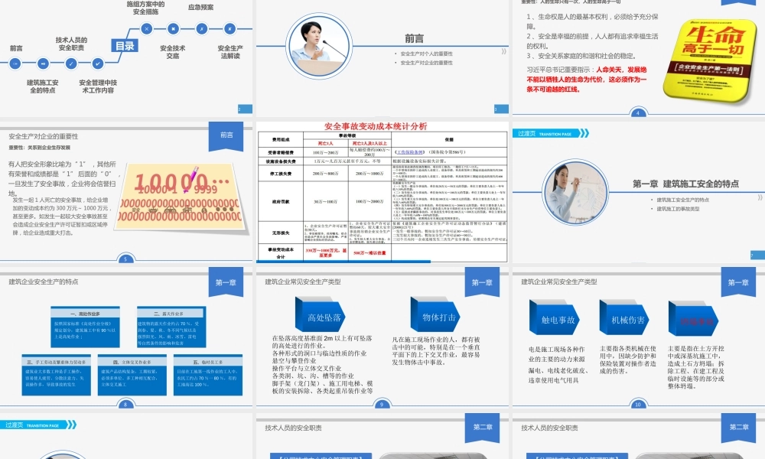Click the double chevron on the 前言 slide
The image size is (765, 459).
504,51
